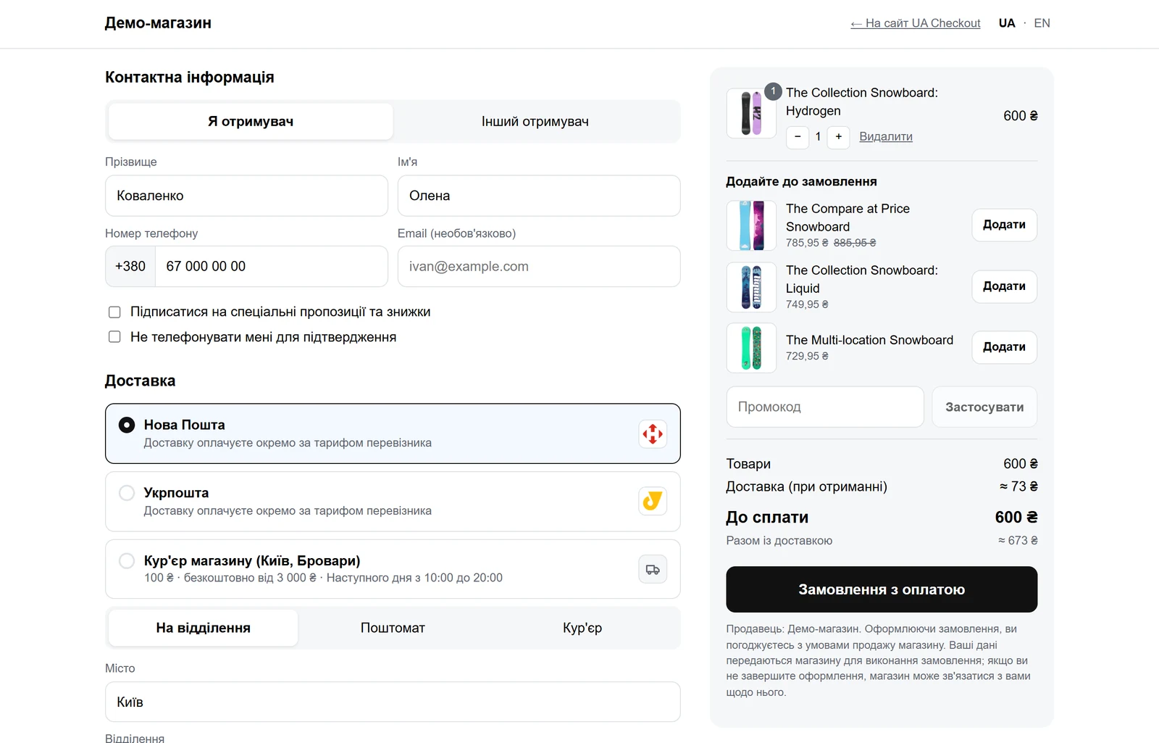Click the Демо-магазин store title

(158, 22)
